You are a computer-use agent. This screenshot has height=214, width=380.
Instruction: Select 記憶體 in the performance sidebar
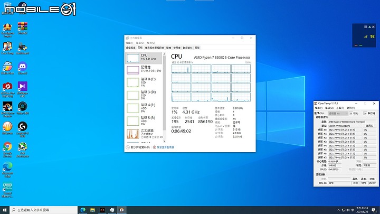[x=144, y=70]
